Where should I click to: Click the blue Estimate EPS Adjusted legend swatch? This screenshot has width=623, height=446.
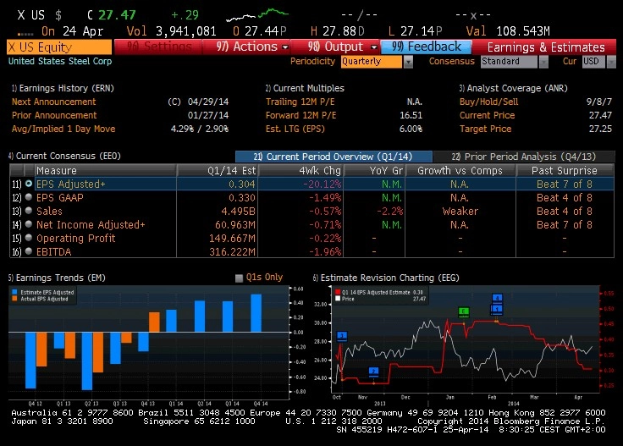pos(14,292)
